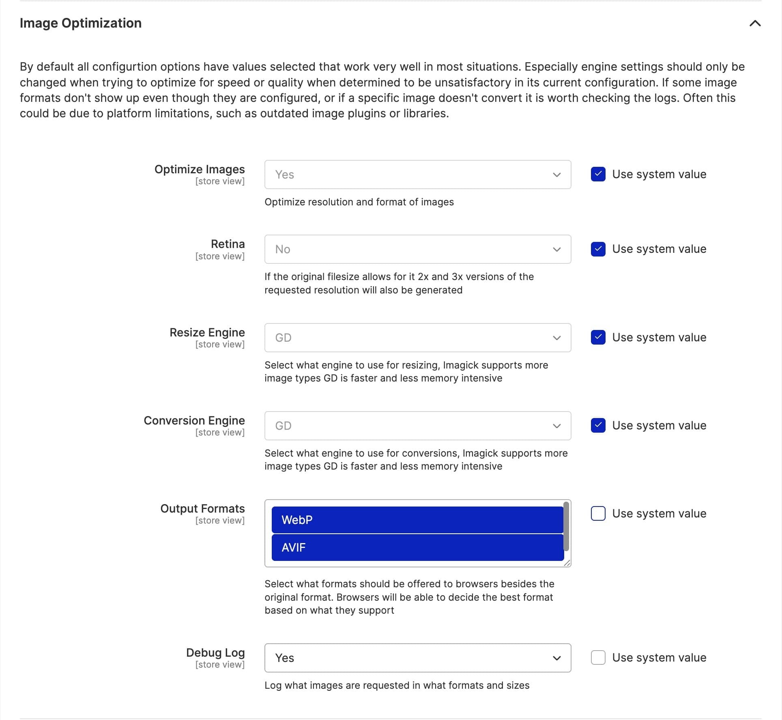Check Use system value for Debug Log
The image size is (782, 720).
pyautogui.click(x=598, y=657)
